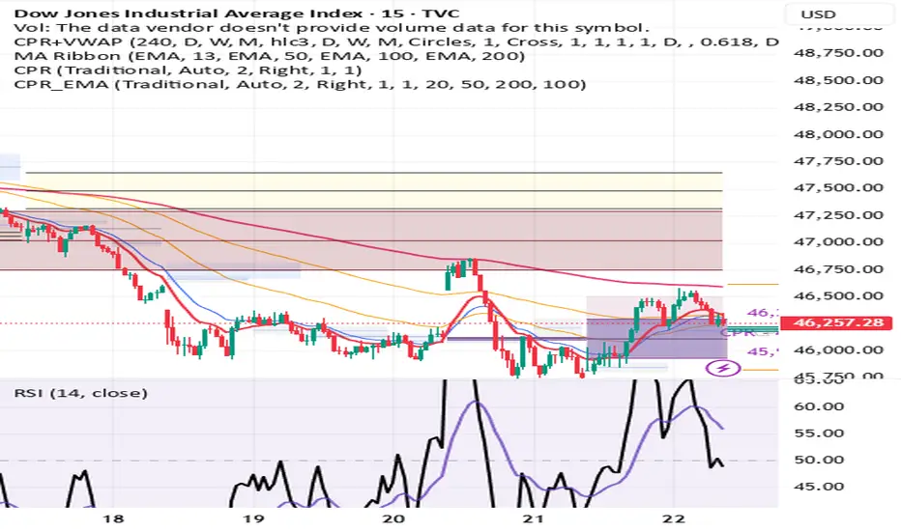Click the Dow Jones Industrial Average Index title
Viewport: 901px width, 531px height.
(237, 14)
